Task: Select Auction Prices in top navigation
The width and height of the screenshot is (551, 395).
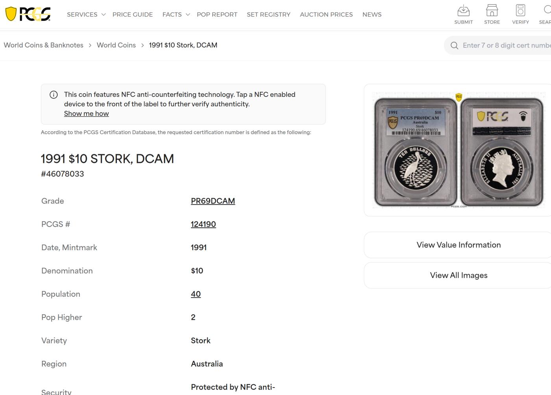Action: pos(326,15)
